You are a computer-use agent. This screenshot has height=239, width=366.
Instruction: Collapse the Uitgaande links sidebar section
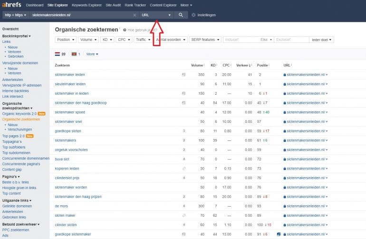(17, 200)
